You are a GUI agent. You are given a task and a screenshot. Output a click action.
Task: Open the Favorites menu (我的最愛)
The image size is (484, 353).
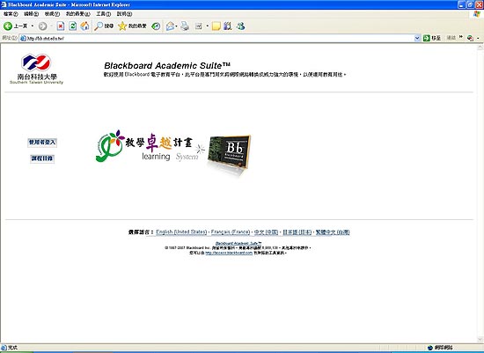77,14
